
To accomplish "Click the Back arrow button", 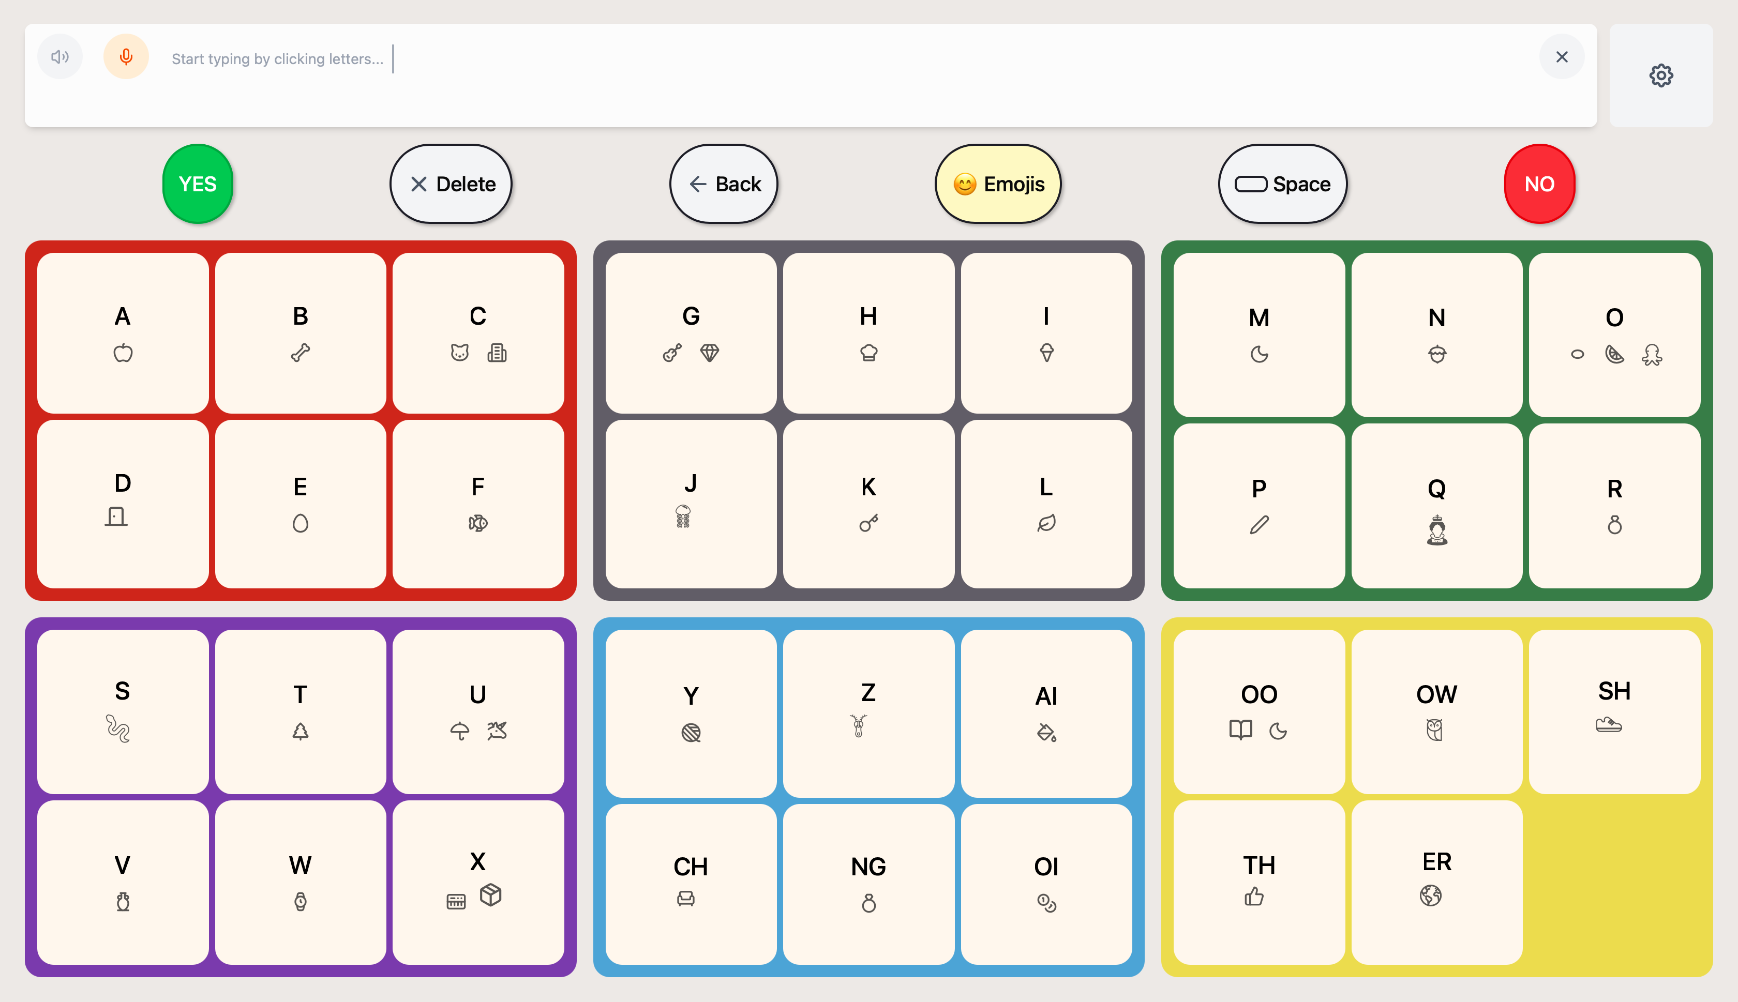I will 724,184.
